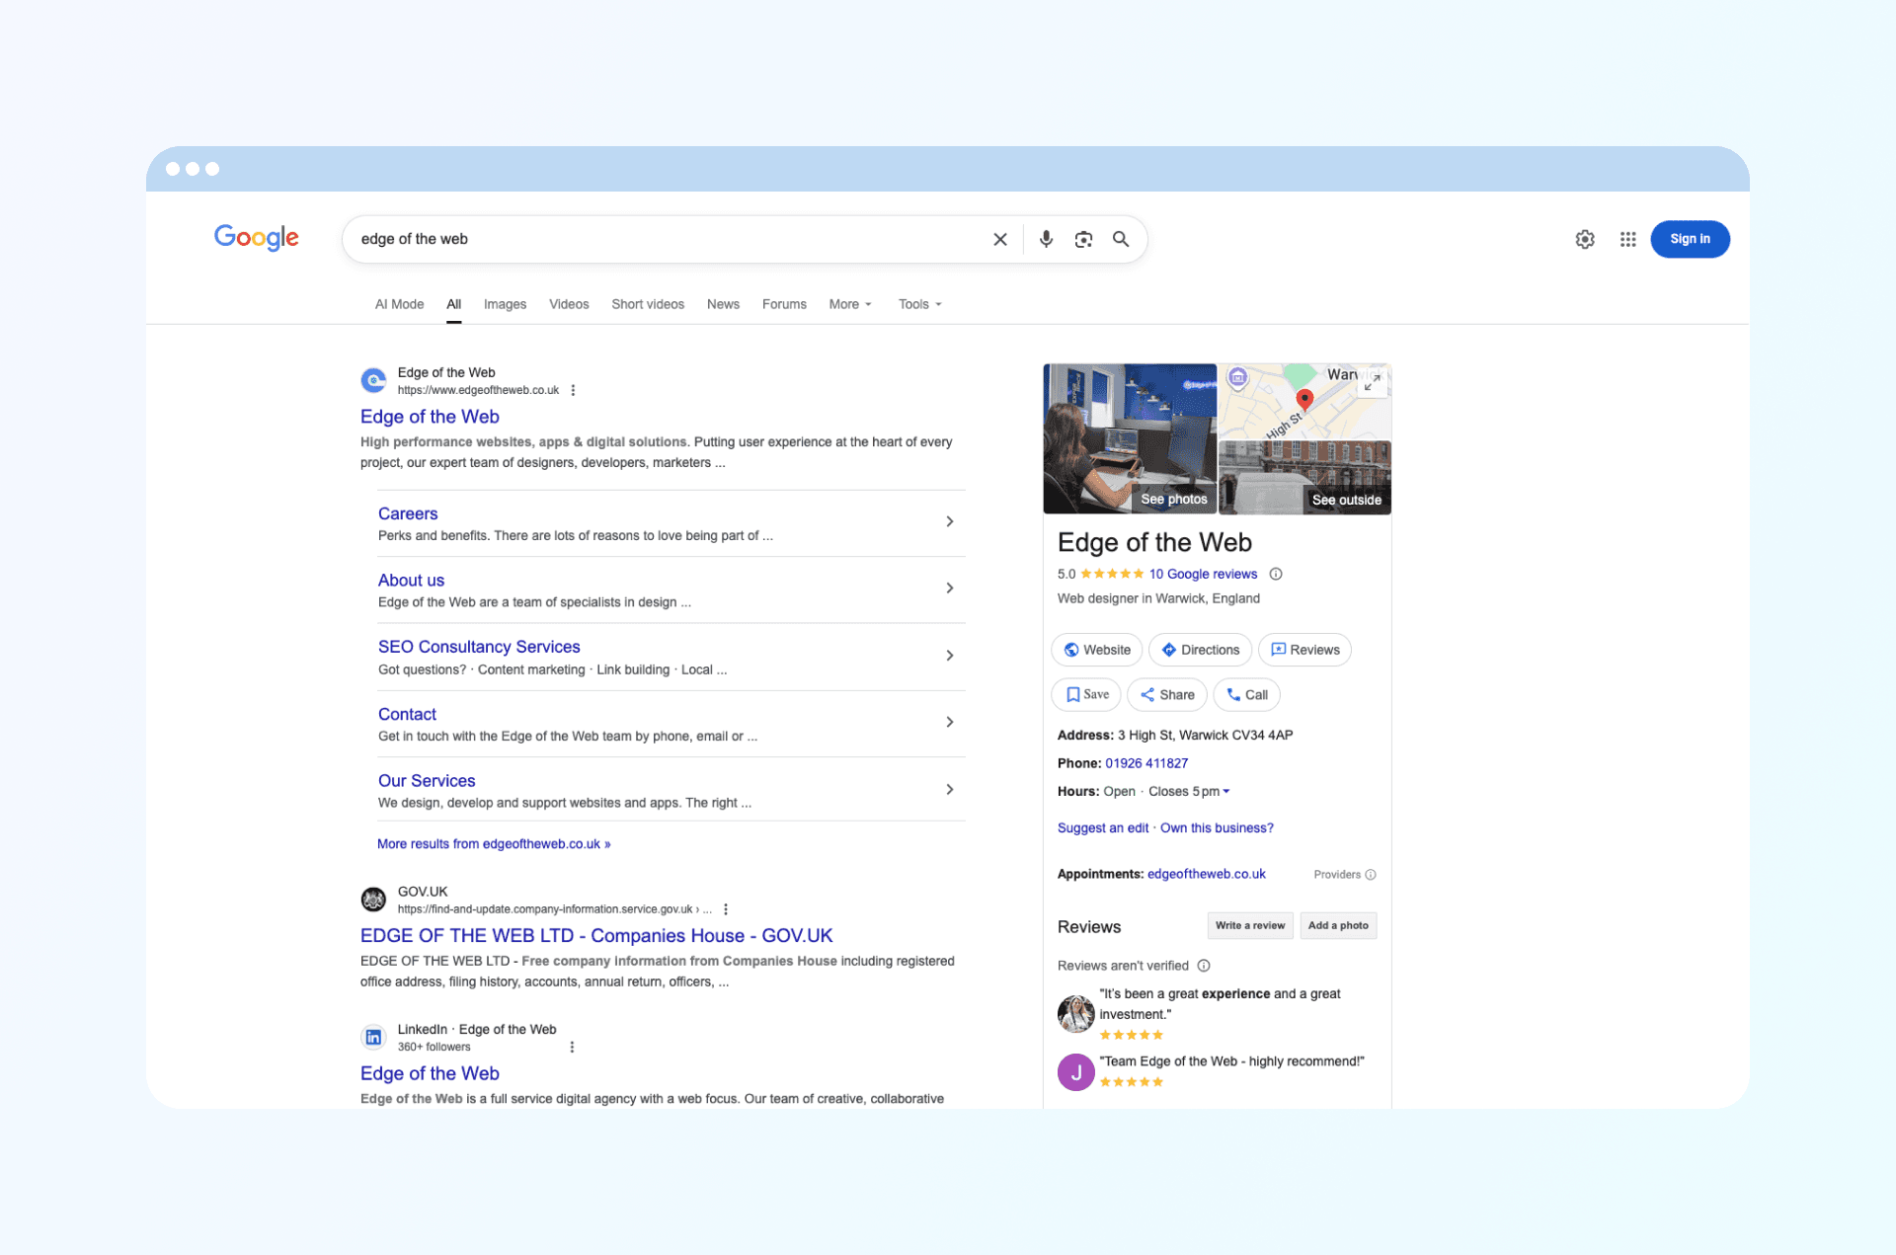Open the Tools dropdown menu

coord(919,304)
